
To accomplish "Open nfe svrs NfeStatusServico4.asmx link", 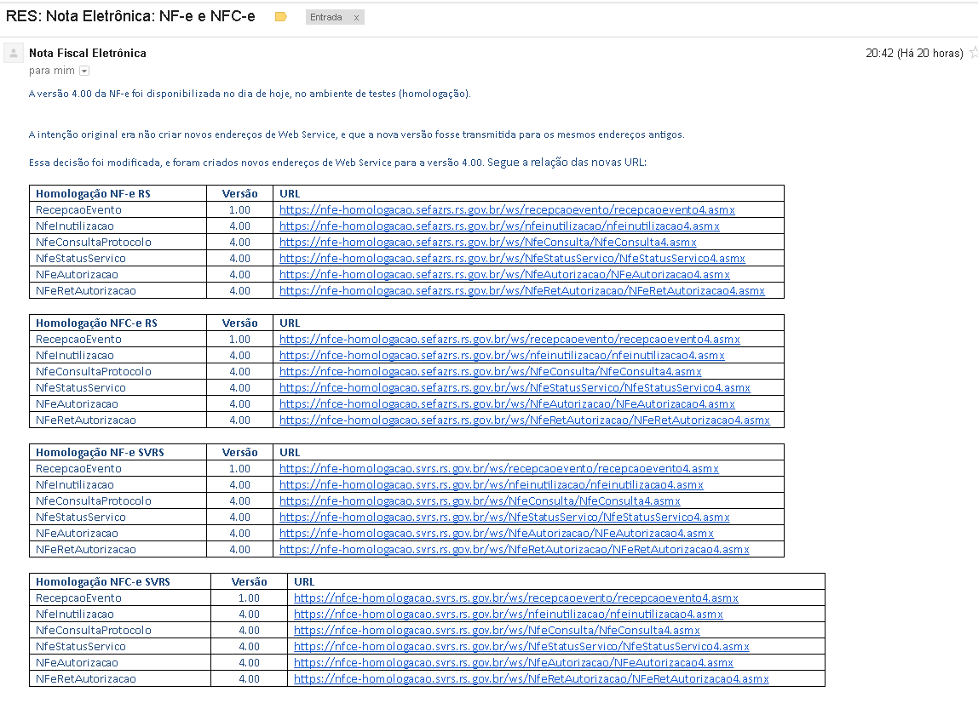I will (504, 517).
